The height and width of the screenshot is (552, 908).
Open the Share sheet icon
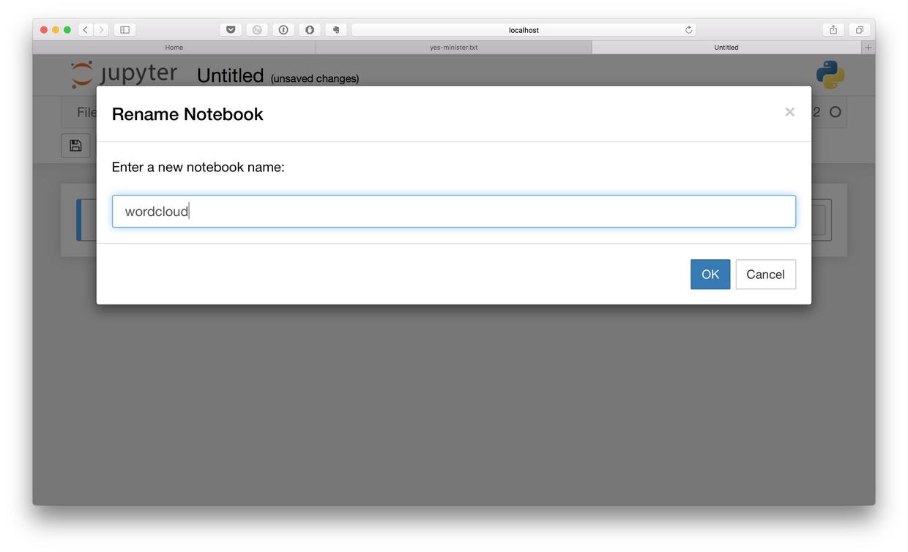pyautogui.click(x=833, y=30)
